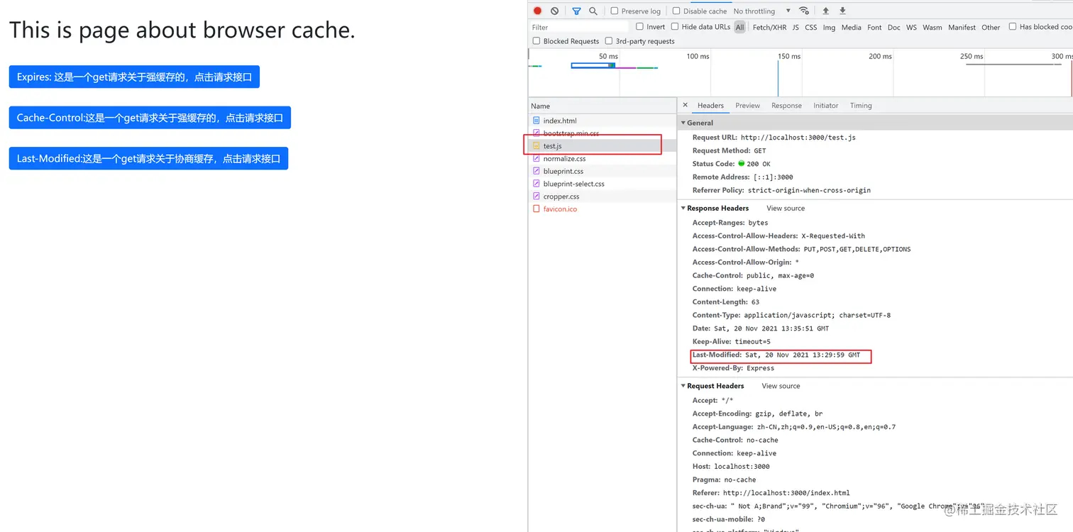This screenshot has width=1073, height=532.
Task: Enable Blocked Requests checkbox
Action: point(536,41)
